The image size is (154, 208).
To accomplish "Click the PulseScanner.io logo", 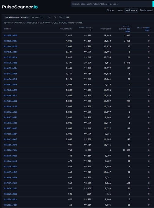I will pyautogui.click(x=20, y=7).
